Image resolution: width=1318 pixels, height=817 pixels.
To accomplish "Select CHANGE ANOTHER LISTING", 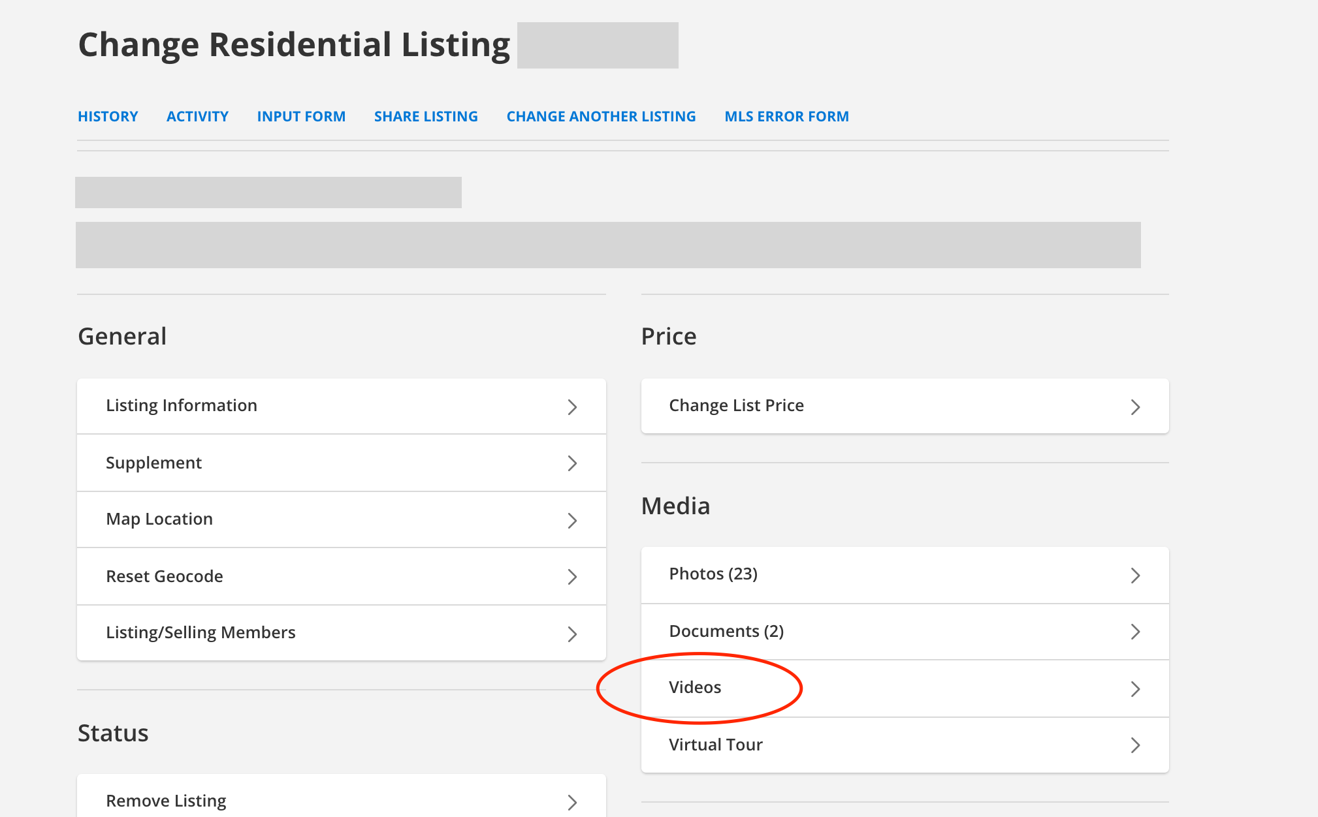I will pyautogui.click(x=601, y=117).
